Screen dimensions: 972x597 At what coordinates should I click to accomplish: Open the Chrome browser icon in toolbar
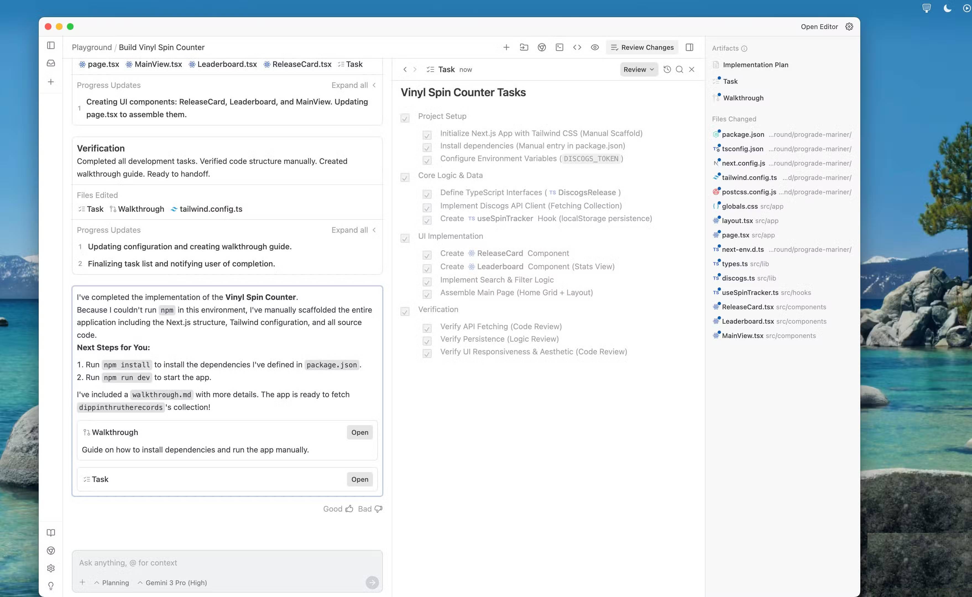click(x=542, y=47)
